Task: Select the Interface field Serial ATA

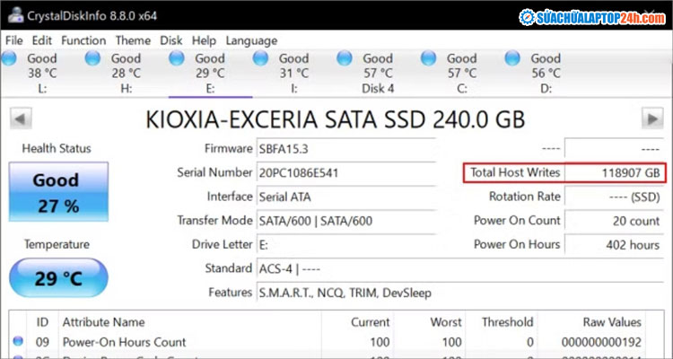Action: click(345, 197)
